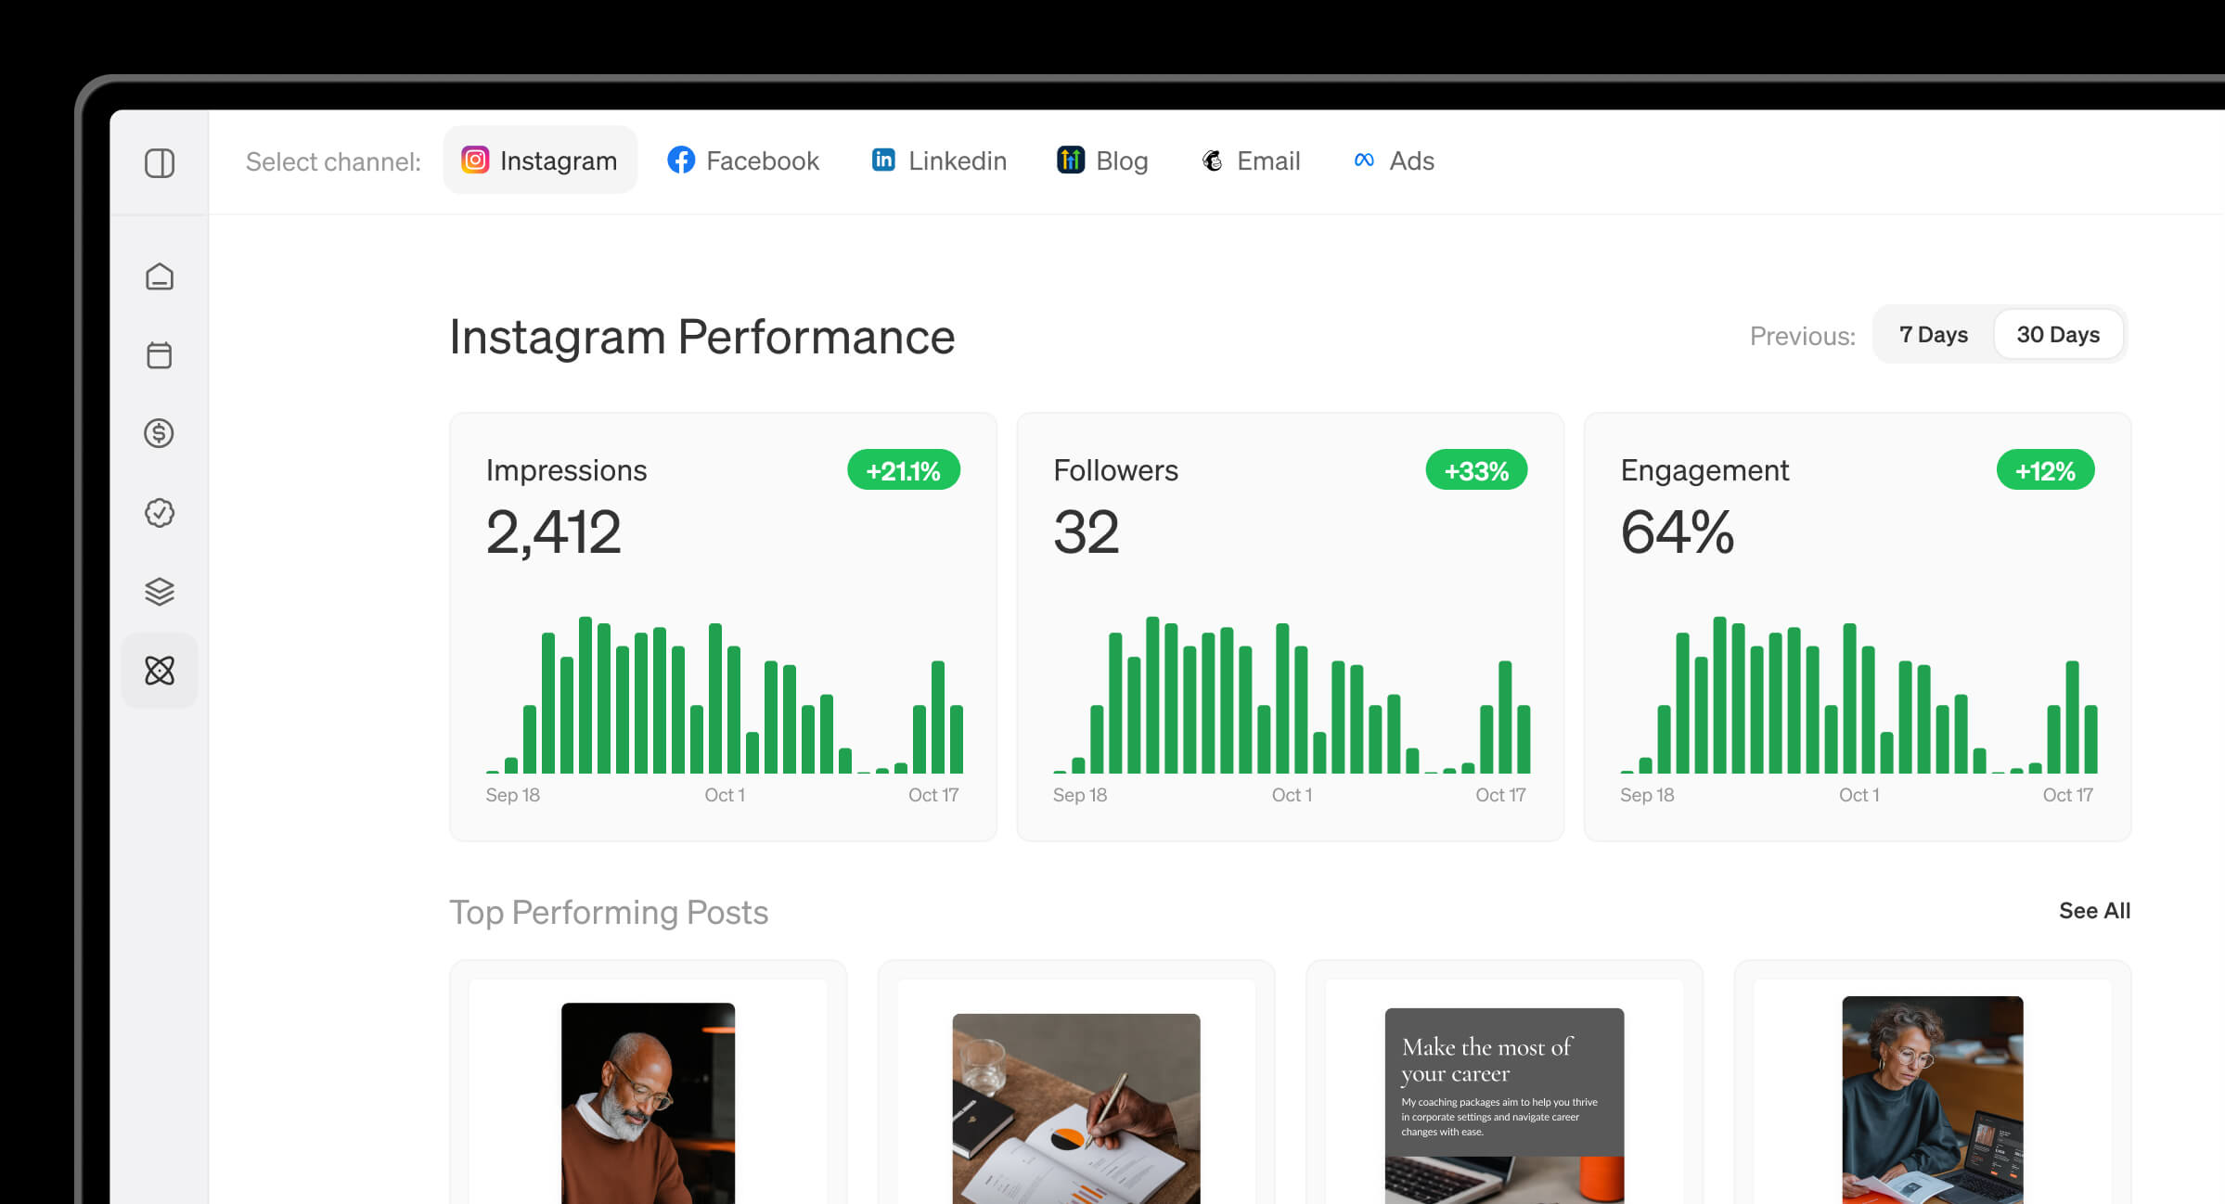Switch period to 30 Days
The image size is (2225, 1204).
click(x=2057, y=335)
